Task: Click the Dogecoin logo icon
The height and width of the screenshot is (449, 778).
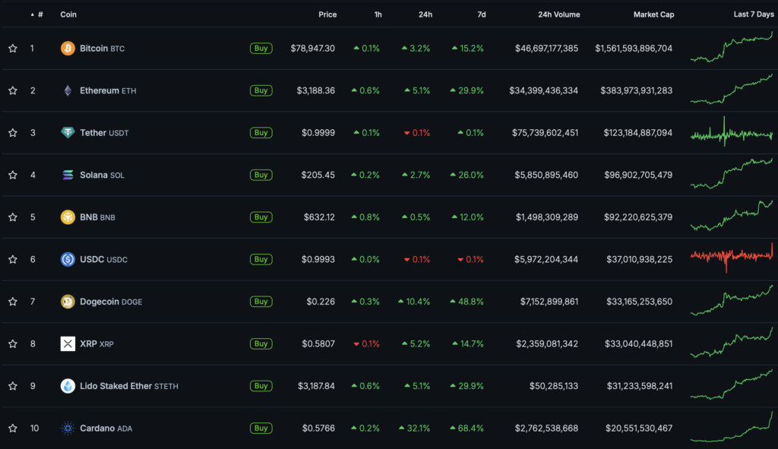Action: 68,302
